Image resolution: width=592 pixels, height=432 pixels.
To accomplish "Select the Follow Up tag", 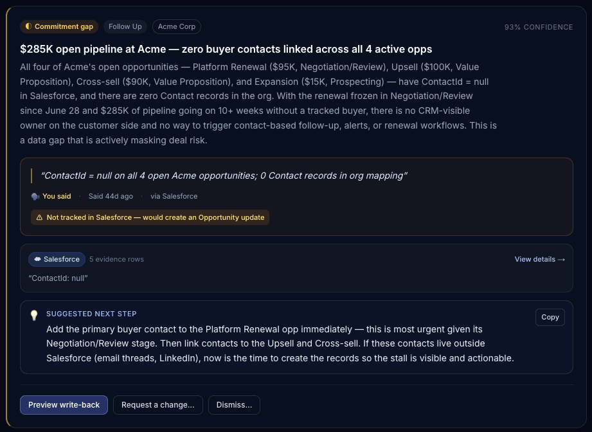I will [x=125, y=26].
